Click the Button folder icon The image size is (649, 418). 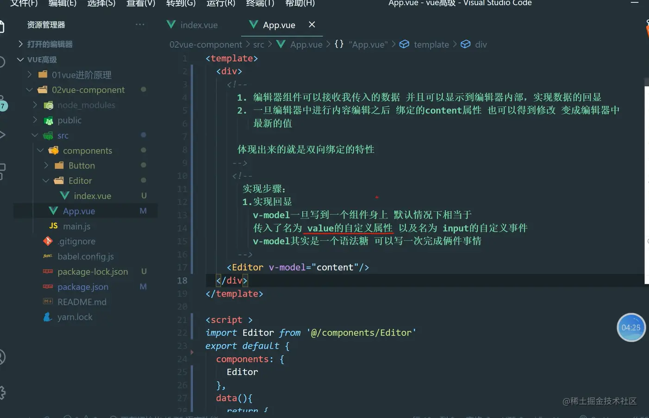(59, 165)
